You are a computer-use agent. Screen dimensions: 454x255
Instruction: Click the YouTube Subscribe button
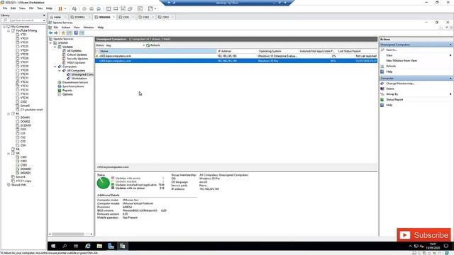tap(424, 235)
